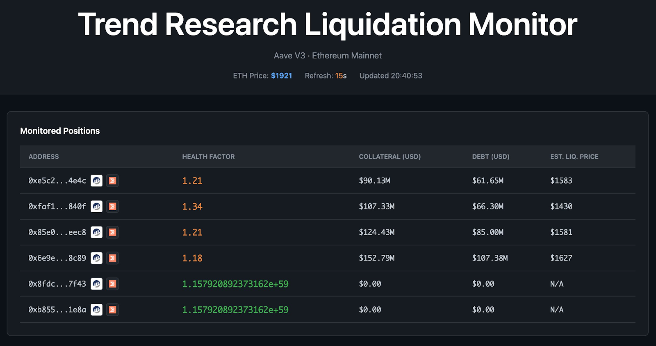Open DeBank icon for 0x85e0...eec8
This screenshot has width=656, height=346.
point(112,232)
